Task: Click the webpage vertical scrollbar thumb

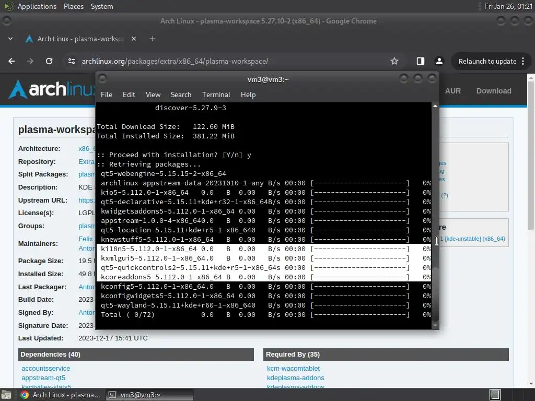Action: point(531,155)
